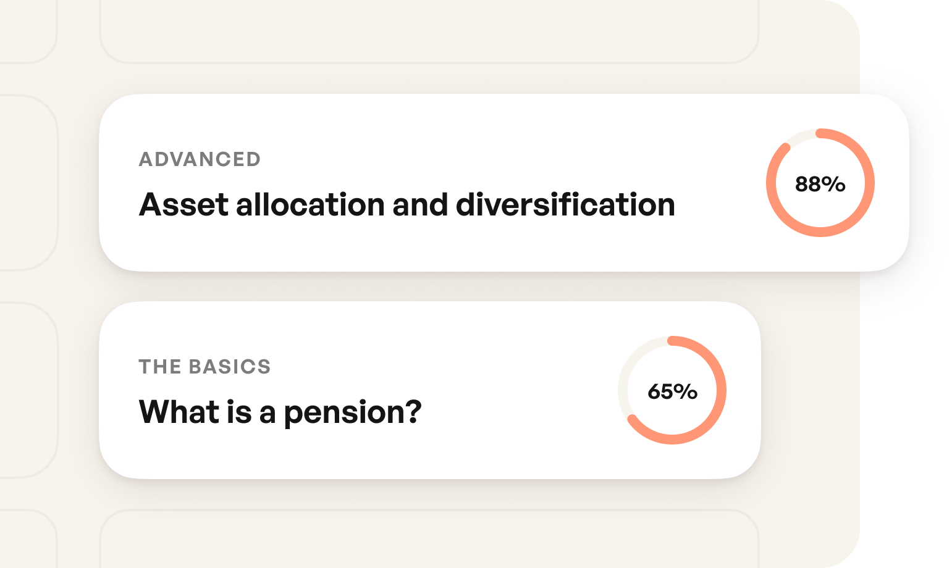The width and height of the screenshot is (952, 568).
Task: Click the empty placeholder card below the pension card
Action: (x=429, y=540)
